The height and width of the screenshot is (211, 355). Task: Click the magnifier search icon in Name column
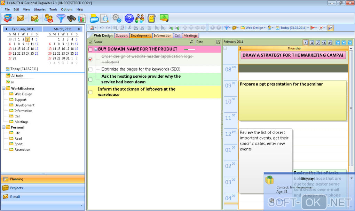191,42
